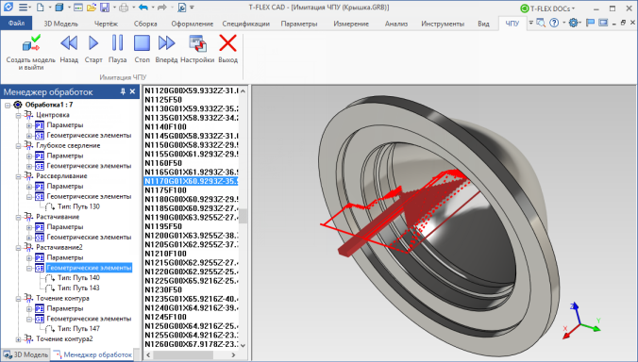Switch to the Измерение ribbon tab

pyautogui.click(x=351, y=24)
